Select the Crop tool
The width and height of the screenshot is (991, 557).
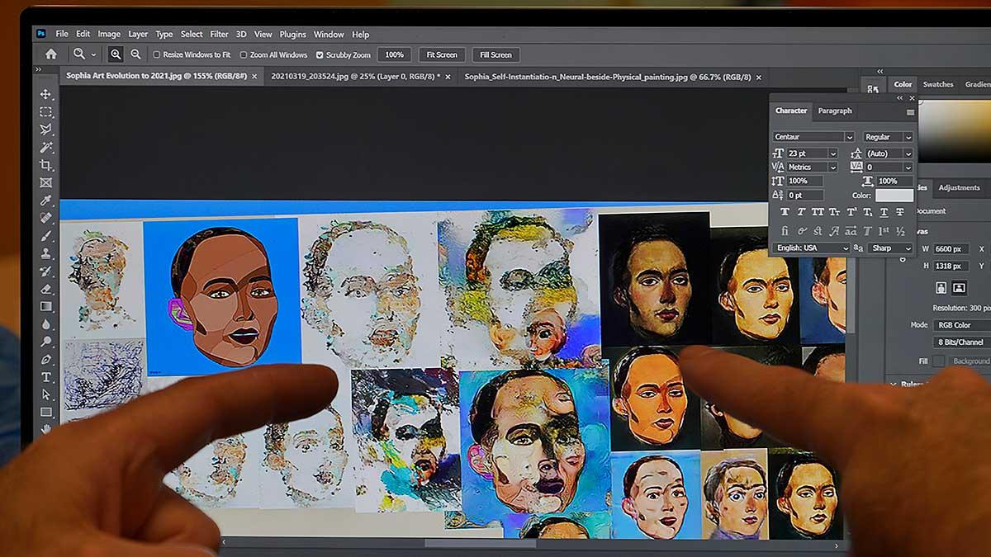(x=46, y=165)
